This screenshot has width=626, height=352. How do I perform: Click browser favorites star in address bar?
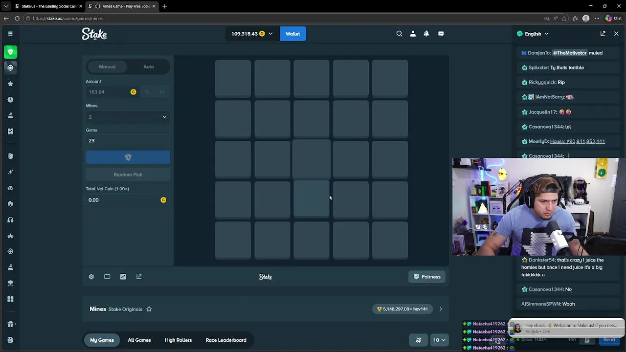[564, 19]
